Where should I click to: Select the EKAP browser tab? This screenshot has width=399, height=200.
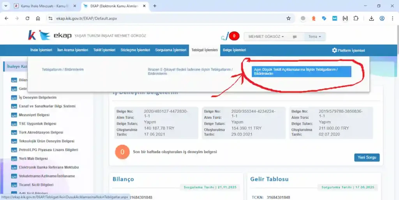(114, 6)
